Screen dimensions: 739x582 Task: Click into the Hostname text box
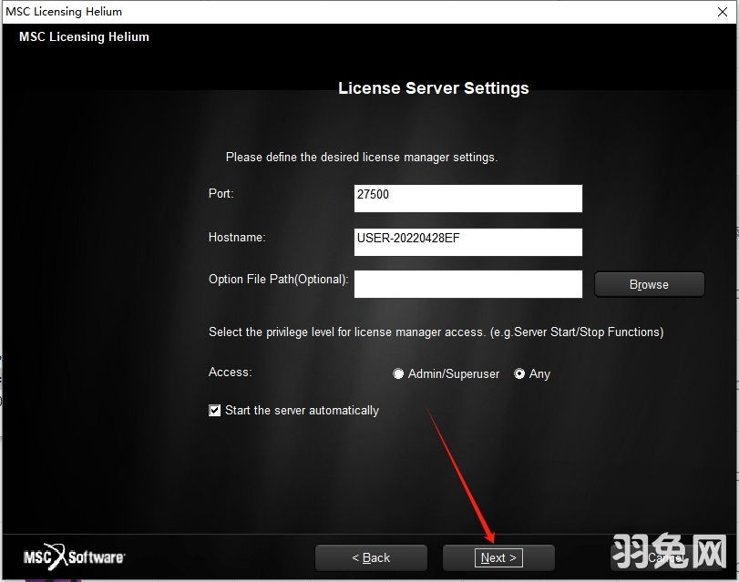(x=467, y=241)
